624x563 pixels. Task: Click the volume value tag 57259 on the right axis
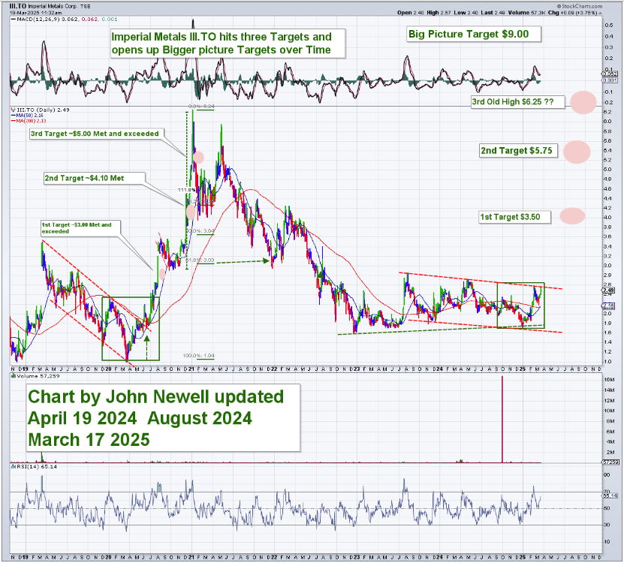tap(609, 462)
